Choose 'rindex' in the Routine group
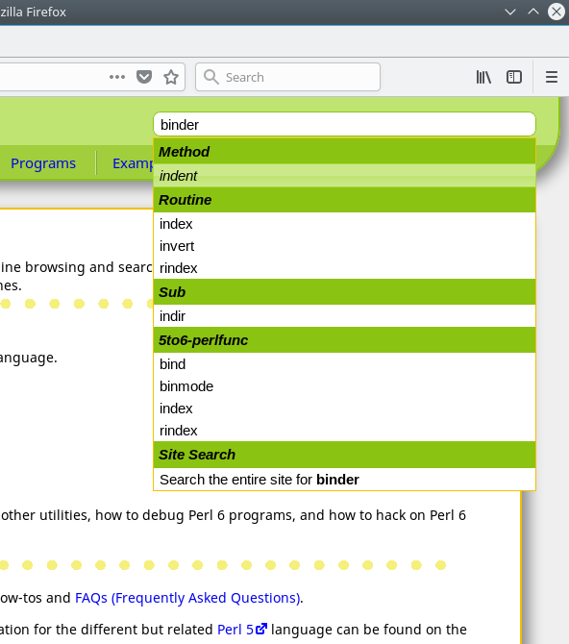 coord(344,268)
